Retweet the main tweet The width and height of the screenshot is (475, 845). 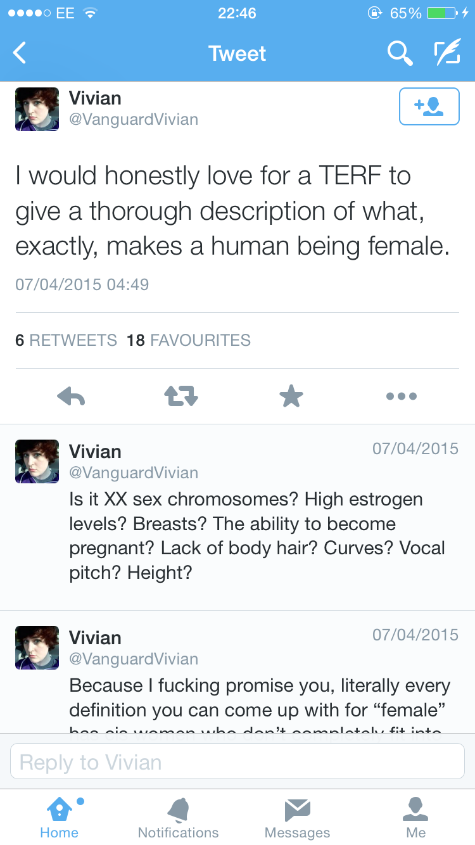tap(181, 397)
